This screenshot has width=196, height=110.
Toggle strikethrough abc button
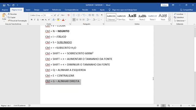coord(43,20)
